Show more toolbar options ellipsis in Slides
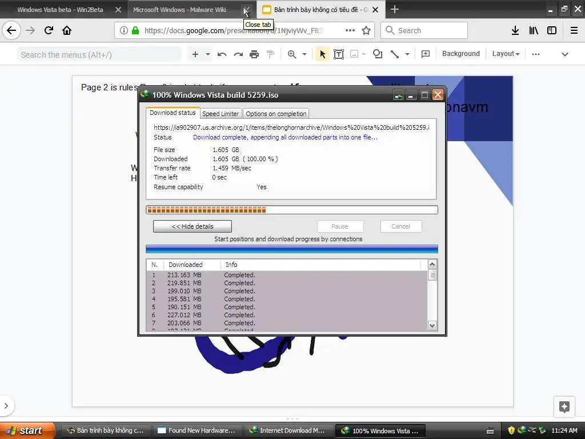 (536, 54)
